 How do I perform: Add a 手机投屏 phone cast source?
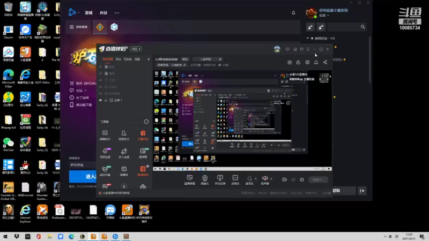(220, 180)
